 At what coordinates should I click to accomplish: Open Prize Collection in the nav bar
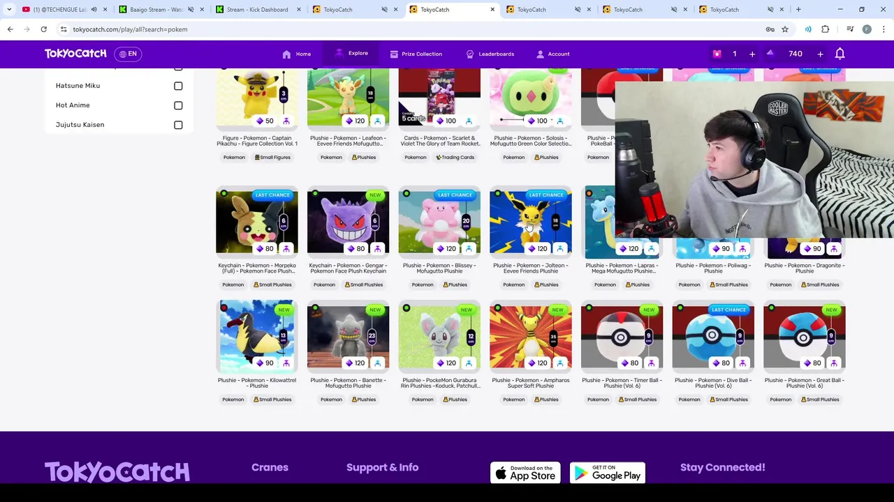(416, 54)
